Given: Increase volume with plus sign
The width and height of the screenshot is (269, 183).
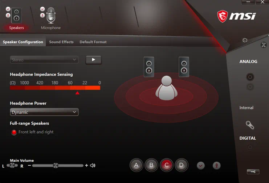Looking at the screenshot, I should (x=86, y=165).
